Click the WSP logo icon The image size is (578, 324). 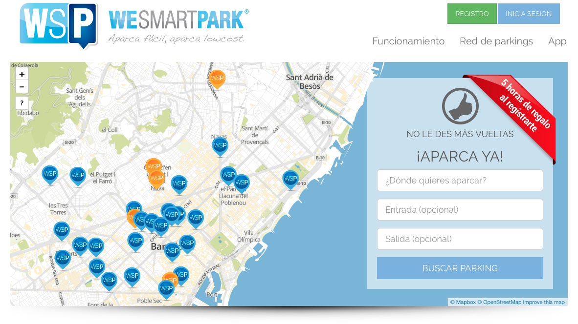(58, 24)
